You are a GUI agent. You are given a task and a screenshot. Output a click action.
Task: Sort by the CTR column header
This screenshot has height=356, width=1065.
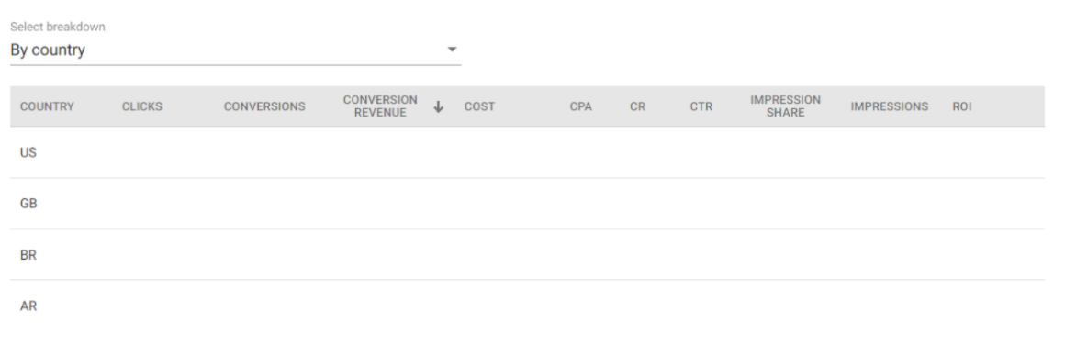(701, 106)
